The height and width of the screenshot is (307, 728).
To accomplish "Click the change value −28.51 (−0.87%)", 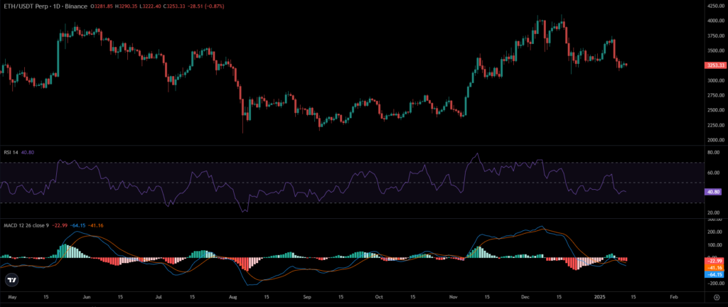I will [x=205, y=6].
